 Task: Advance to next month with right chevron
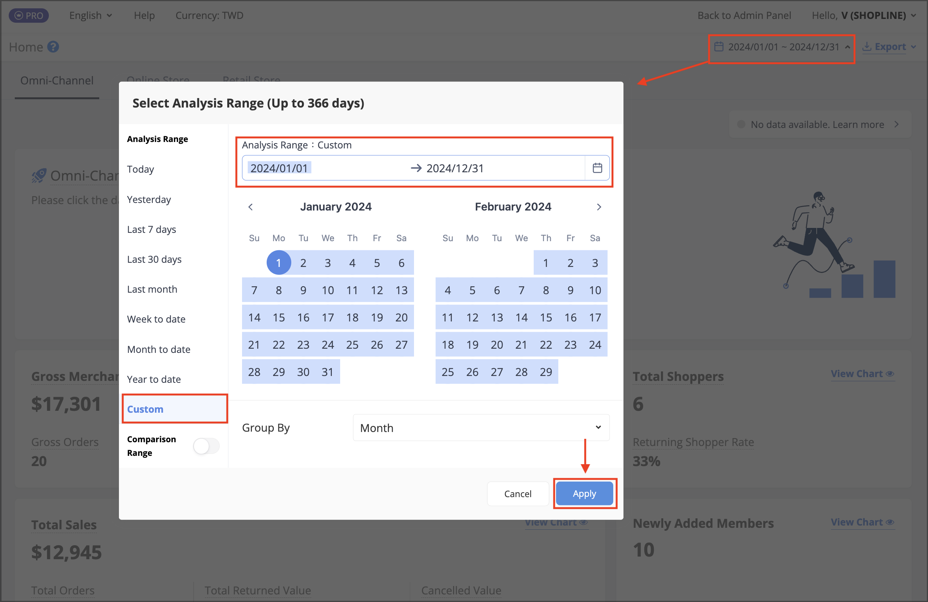599,207
